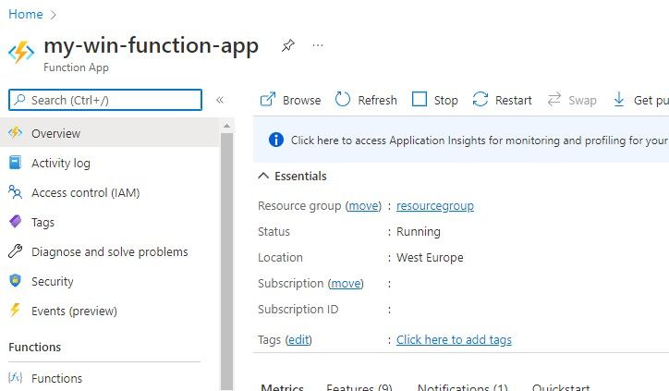669x391 pixels.
Task: Restart the function app
Action: coord(502,100)
